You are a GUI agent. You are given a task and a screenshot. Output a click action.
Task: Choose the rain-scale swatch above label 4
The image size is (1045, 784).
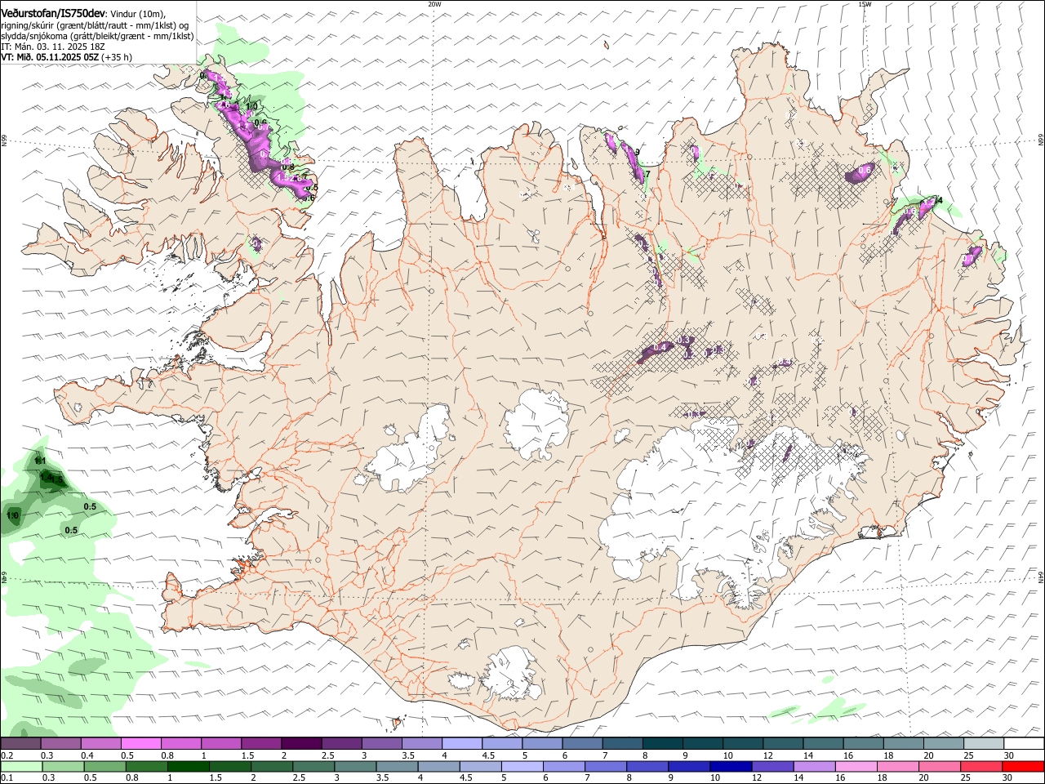pos(438,767)
